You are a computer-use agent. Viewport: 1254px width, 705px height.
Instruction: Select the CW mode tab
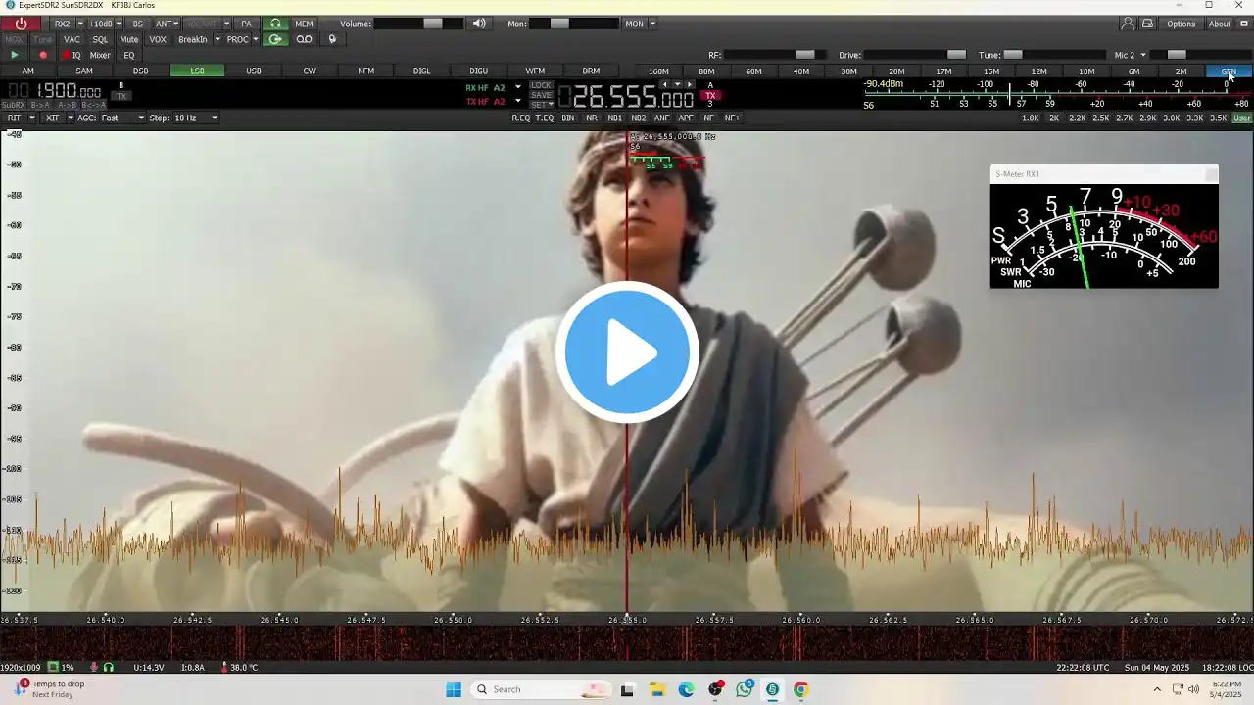310,70
